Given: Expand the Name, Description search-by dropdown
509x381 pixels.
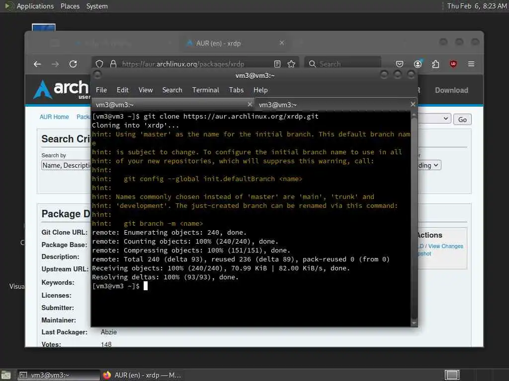Looking at the screenshot, I should (x=66, y=166).
